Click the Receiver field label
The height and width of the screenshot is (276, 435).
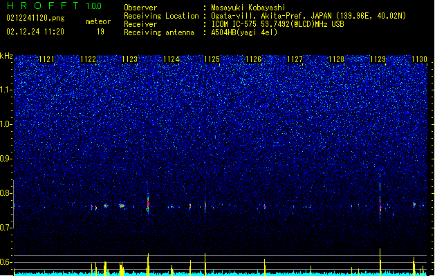[x=140, y=24]
